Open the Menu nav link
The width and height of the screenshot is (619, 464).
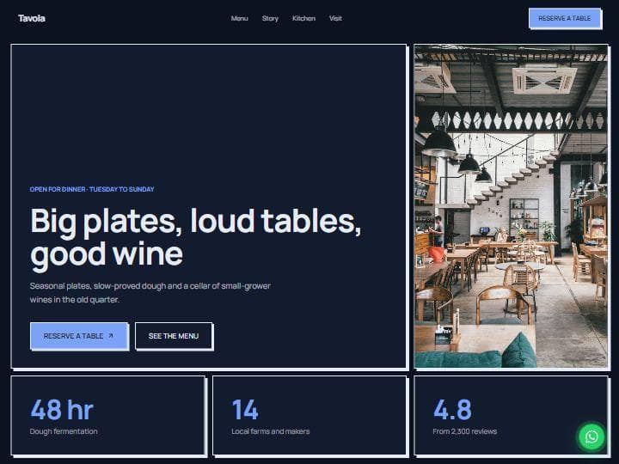click(x=239, y=19)
